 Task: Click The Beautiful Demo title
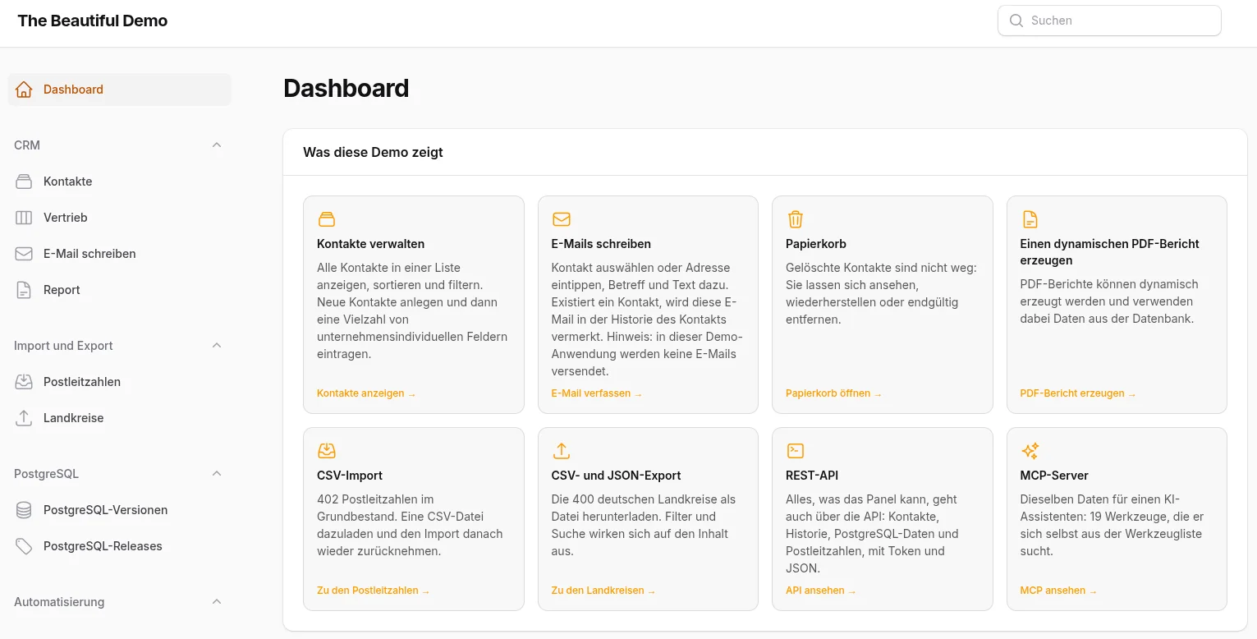93,21
